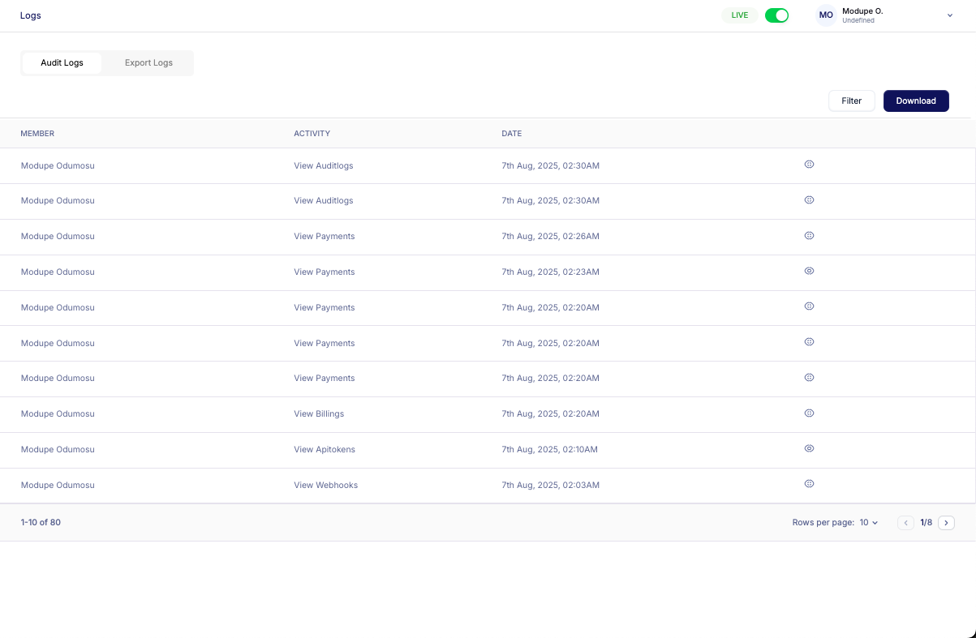This screenshot has width=976, height=638.
Task: Go to next page of logs
Action: tap(946, 523)
